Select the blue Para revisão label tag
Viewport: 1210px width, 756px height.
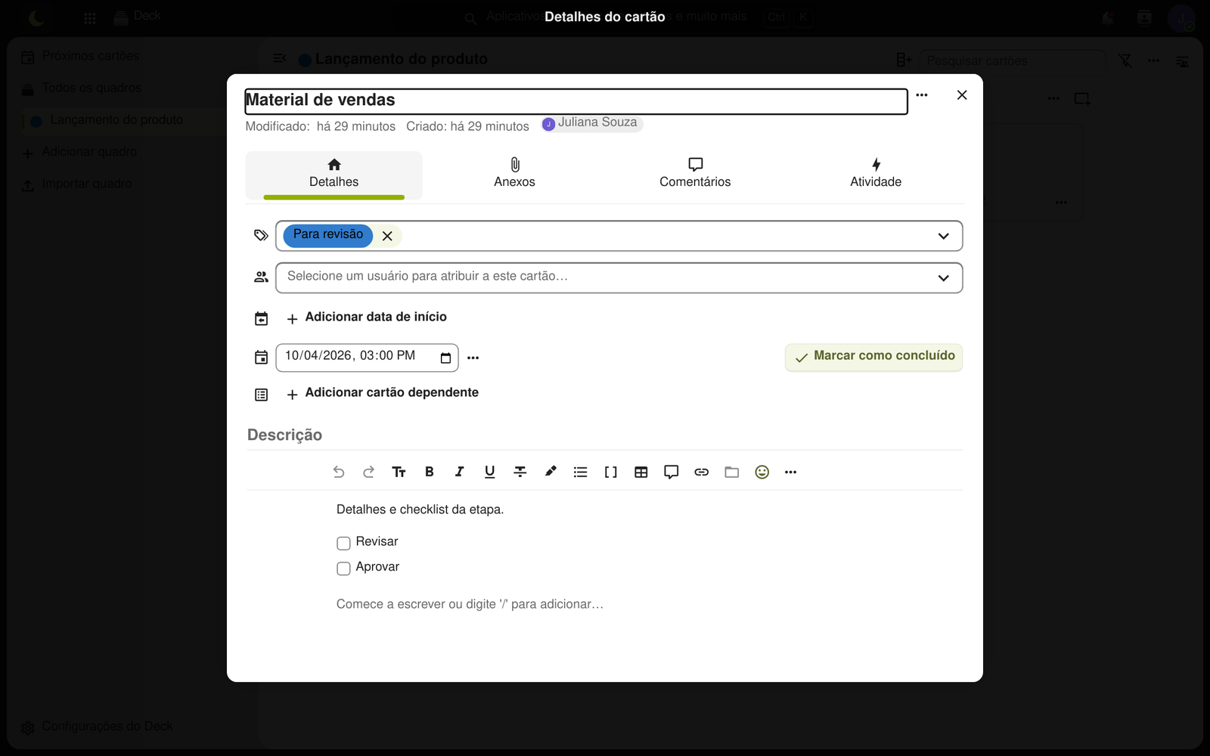pyautogui.click(x=328, y=235)
